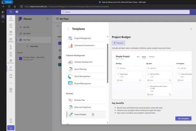Viewport: 196px width, 131px height.
Task: Select the Business Plan template
Action: (86, 100)
